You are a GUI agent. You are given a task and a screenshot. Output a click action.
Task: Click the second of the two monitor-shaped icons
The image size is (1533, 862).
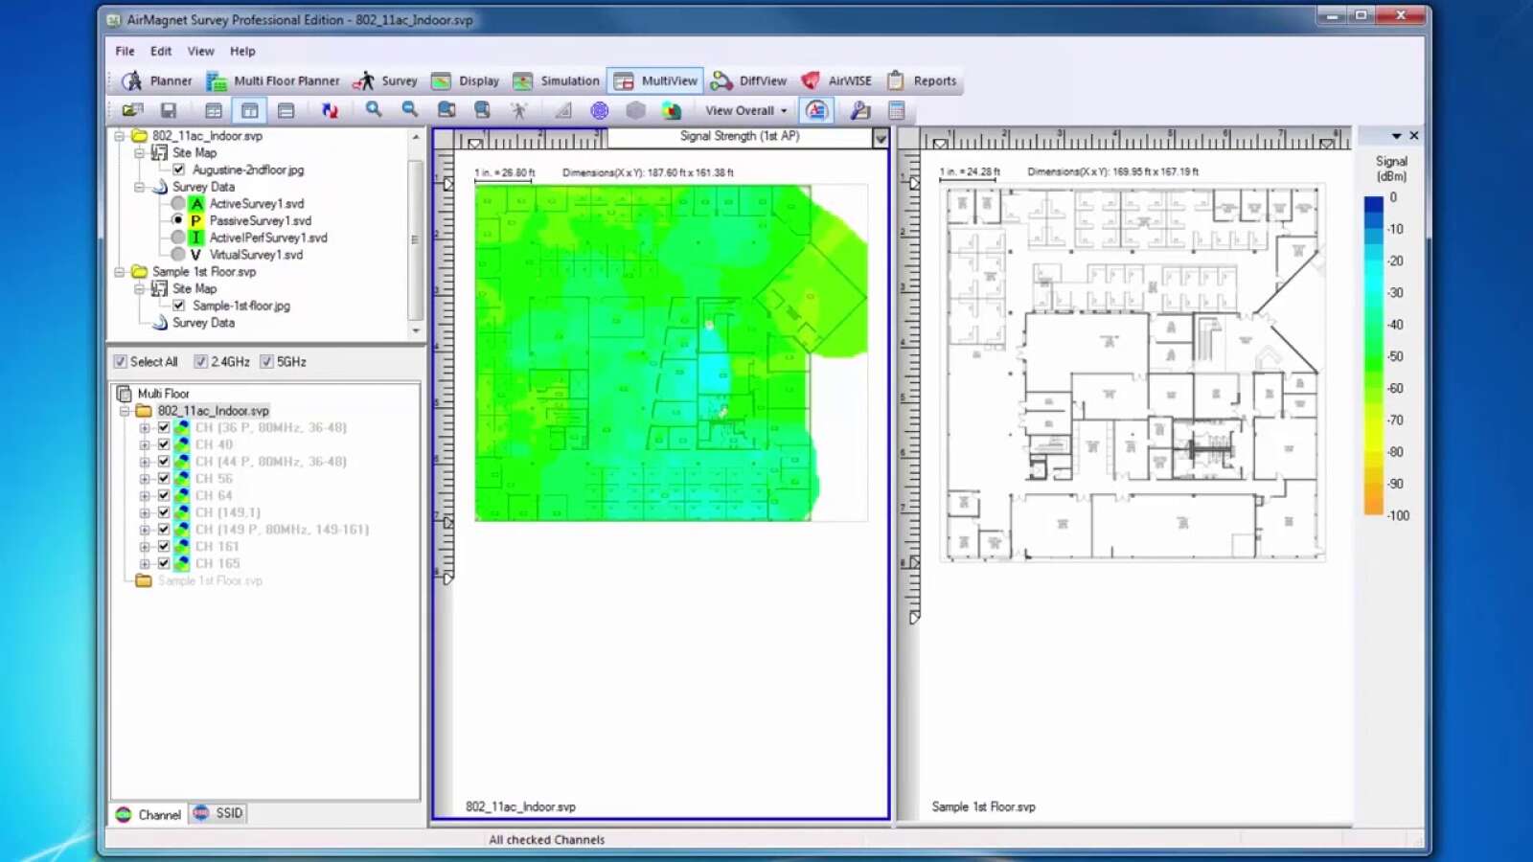[482, 110]
